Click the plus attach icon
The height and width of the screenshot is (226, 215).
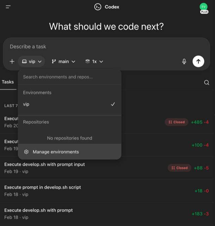(x=12, y=62)
